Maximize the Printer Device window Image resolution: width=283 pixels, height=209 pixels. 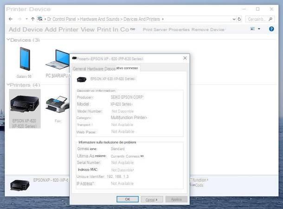(258, 9)
